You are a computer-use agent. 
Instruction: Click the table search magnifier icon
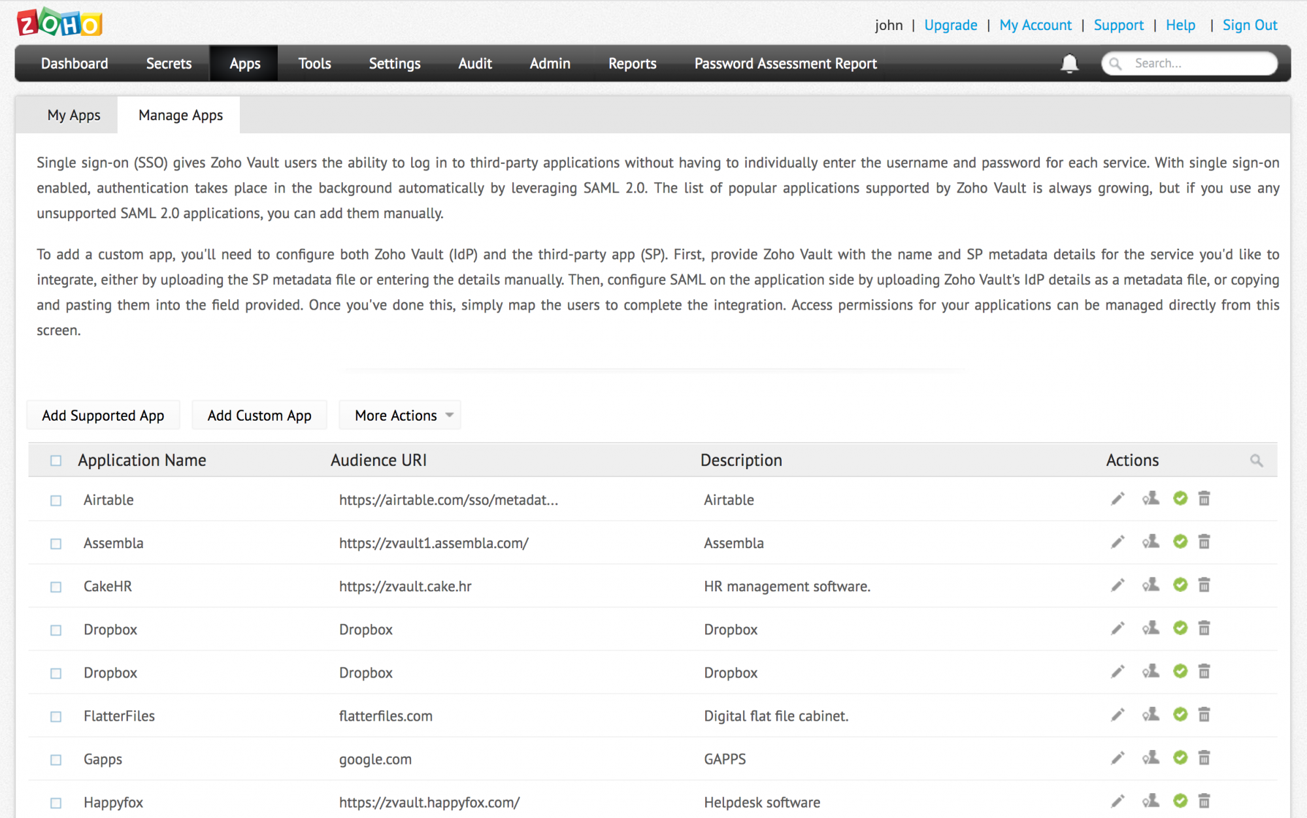1256,461
